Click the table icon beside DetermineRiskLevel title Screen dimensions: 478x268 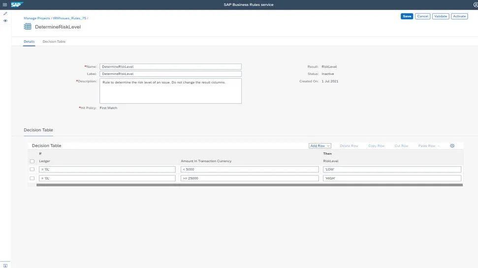(x=28, y=27)
